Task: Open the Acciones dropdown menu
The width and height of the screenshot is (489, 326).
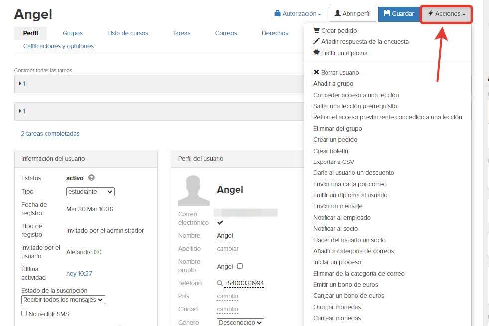Action: pyautogui.click(x=446, y=14)
